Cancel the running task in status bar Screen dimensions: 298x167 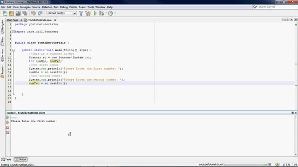coord(270,165)
